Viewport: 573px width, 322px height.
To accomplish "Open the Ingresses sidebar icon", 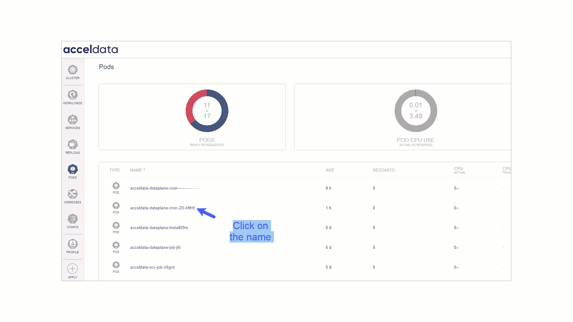I will [x=73, y=194].
